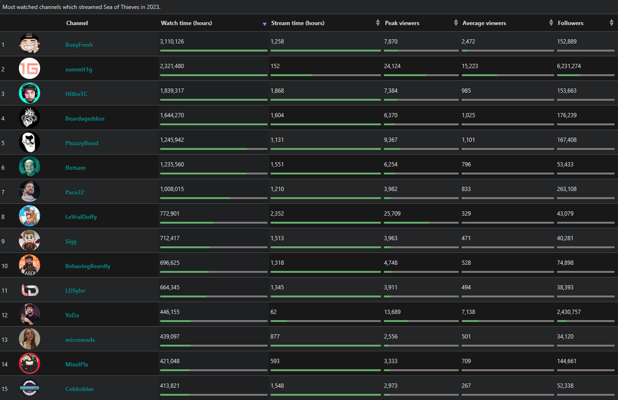This screenshot has height=400, width=618.
Task: Open the HitboTC channel link
Action: pyautogui.click(x=77, y=94)
